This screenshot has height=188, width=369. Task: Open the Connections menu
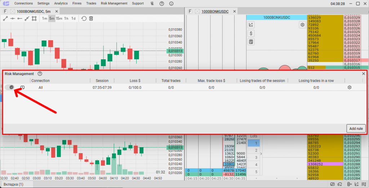click(23, 4)
